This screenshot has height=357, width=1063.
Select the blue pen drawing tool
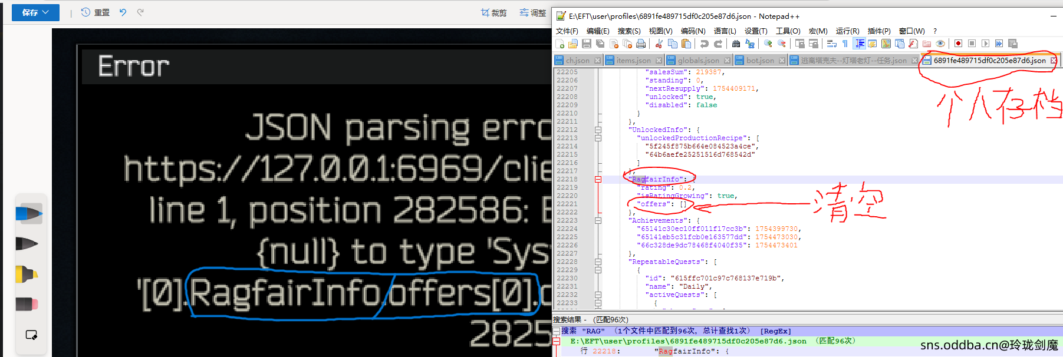pyautogui.click(x=29, y=213)
